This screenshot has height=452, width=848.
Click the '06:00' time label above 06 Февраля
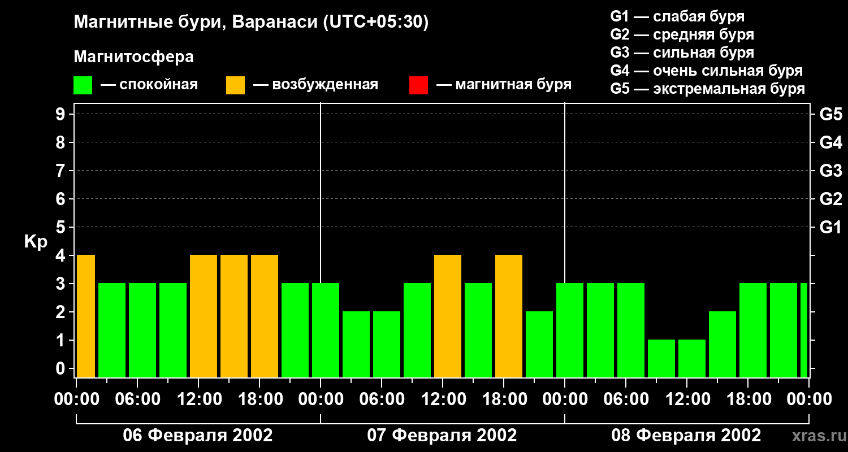pos(138,399)
